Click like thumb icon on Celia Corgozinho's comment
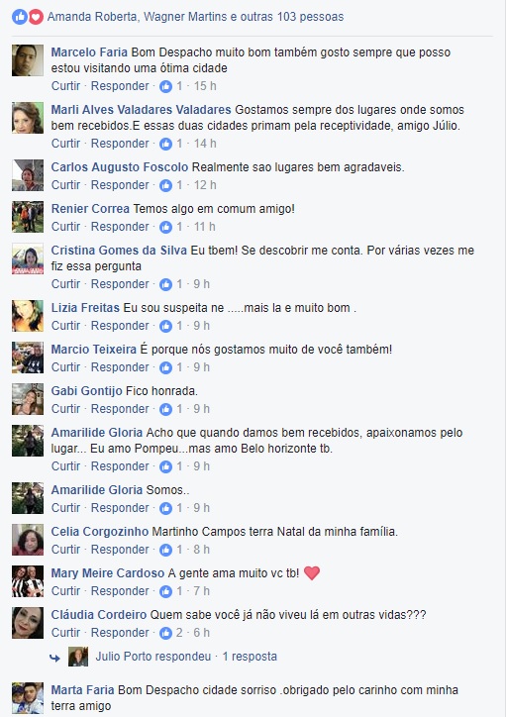Viewport: 506px width, 717px height. tap(166, 550)
